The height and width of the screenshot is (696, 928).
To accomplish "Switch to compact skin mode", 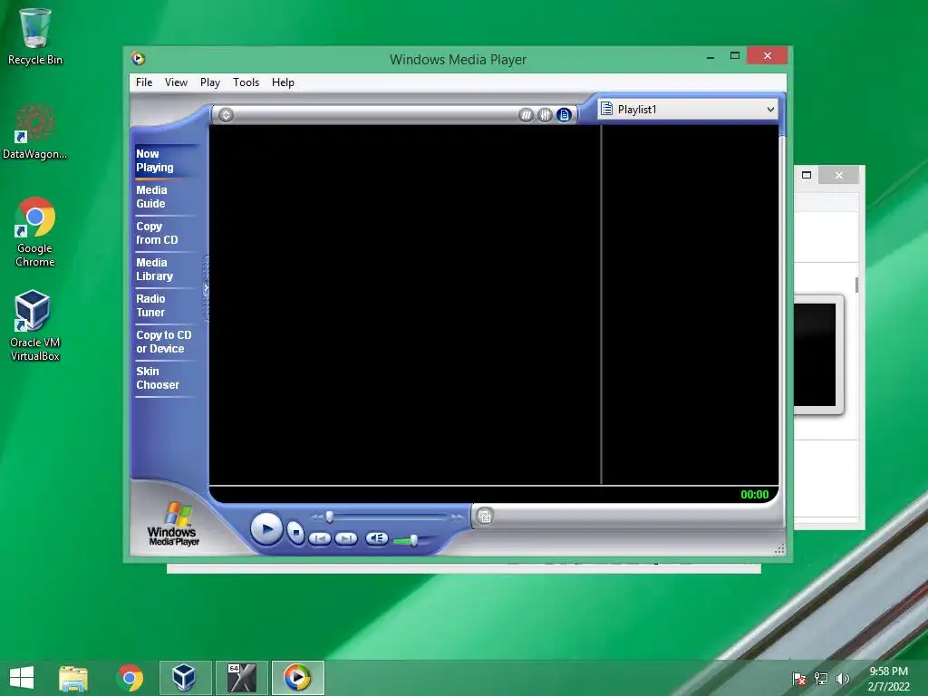I will click(485, 516).
